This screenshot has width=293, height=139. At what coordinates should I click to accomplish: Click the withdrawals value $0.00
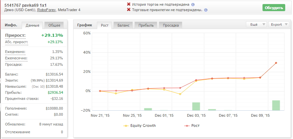click(x=58, y=114)
